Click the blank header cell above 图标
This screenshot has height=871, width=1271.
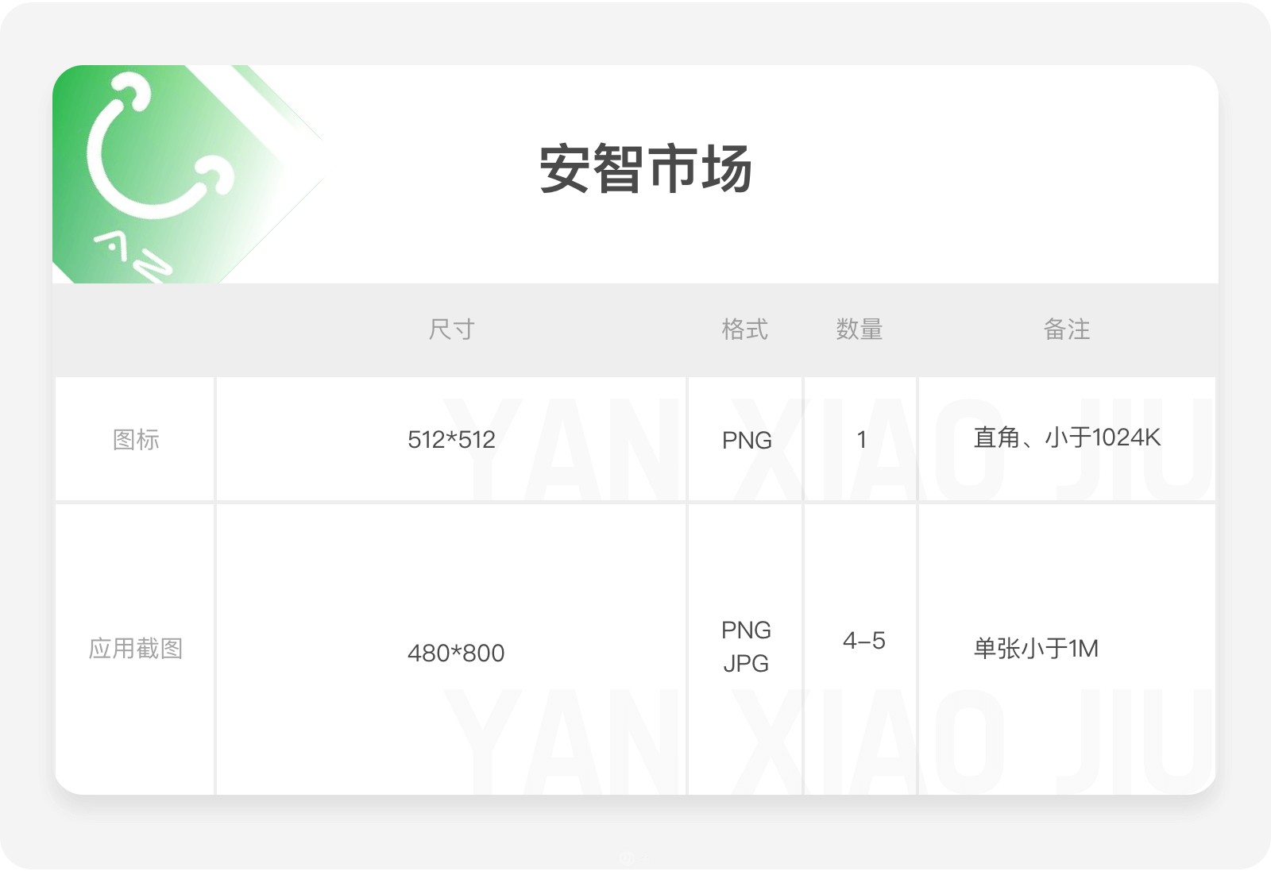135,330
